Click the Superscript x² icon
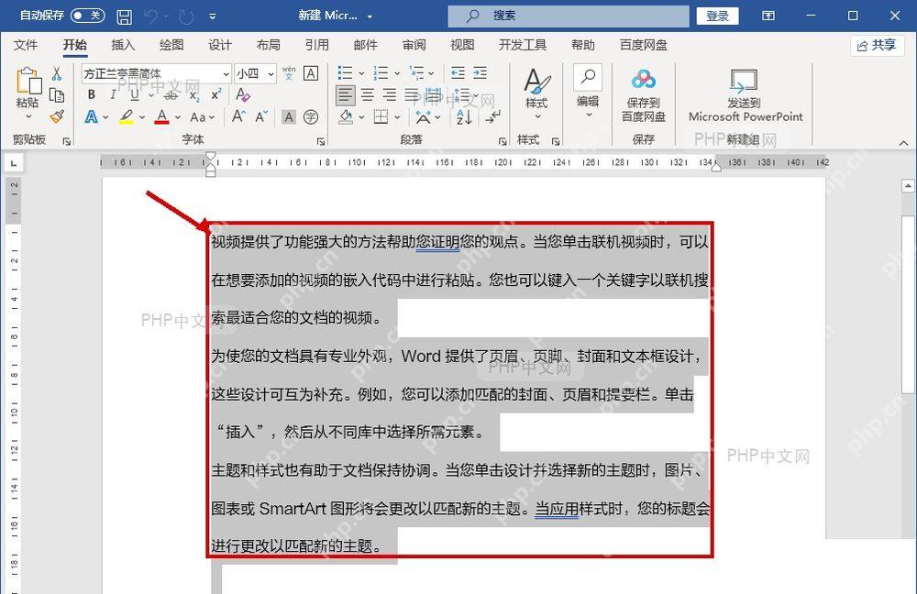The image size is (917, 594). tap(216, 94)
